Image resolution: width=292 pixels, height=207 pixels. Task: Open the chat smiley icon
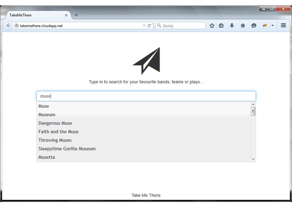(x=254, y=26)
